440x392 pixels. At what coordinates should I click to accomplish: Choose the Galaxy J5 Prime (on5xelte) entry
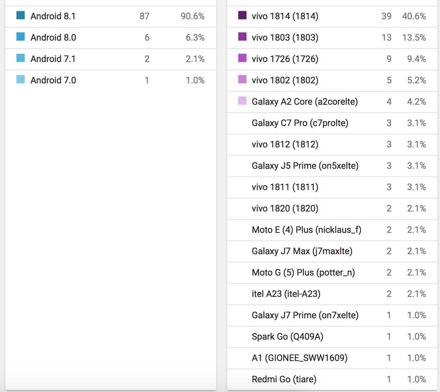click(x=305, y=166)
